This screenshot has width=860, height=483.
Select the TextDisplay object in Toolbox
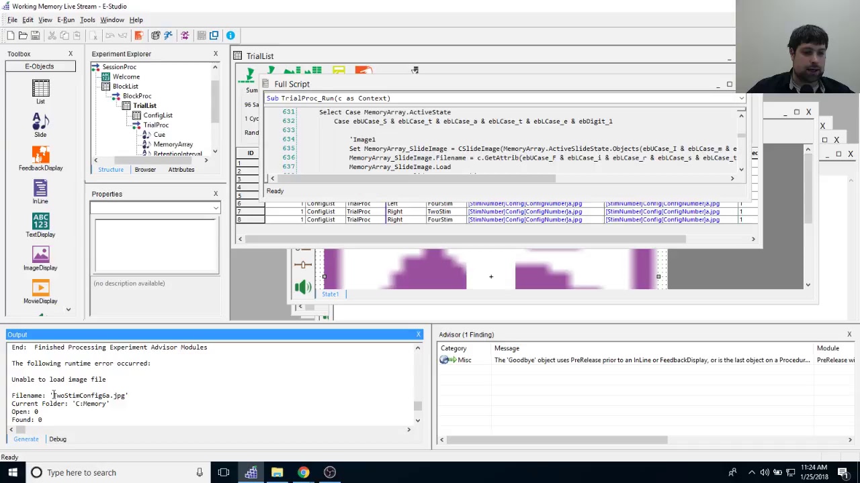tap(40, 225)
